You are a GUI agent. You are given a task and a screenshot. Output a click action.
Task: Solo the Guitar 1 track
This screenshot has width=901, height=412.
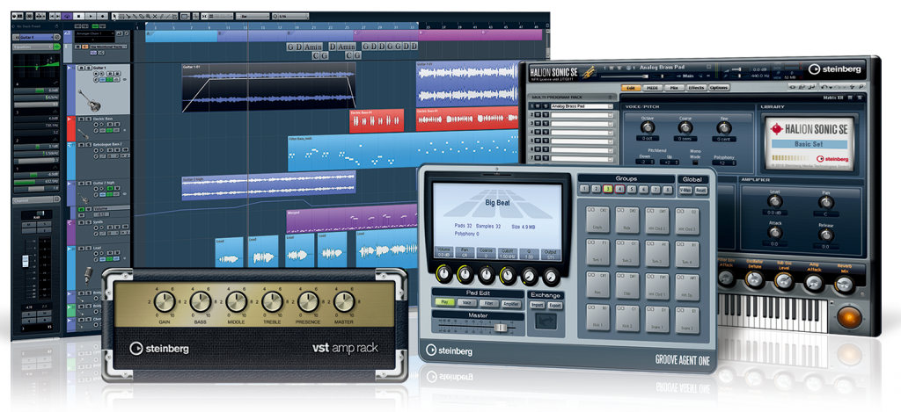[x=89, y=68]
